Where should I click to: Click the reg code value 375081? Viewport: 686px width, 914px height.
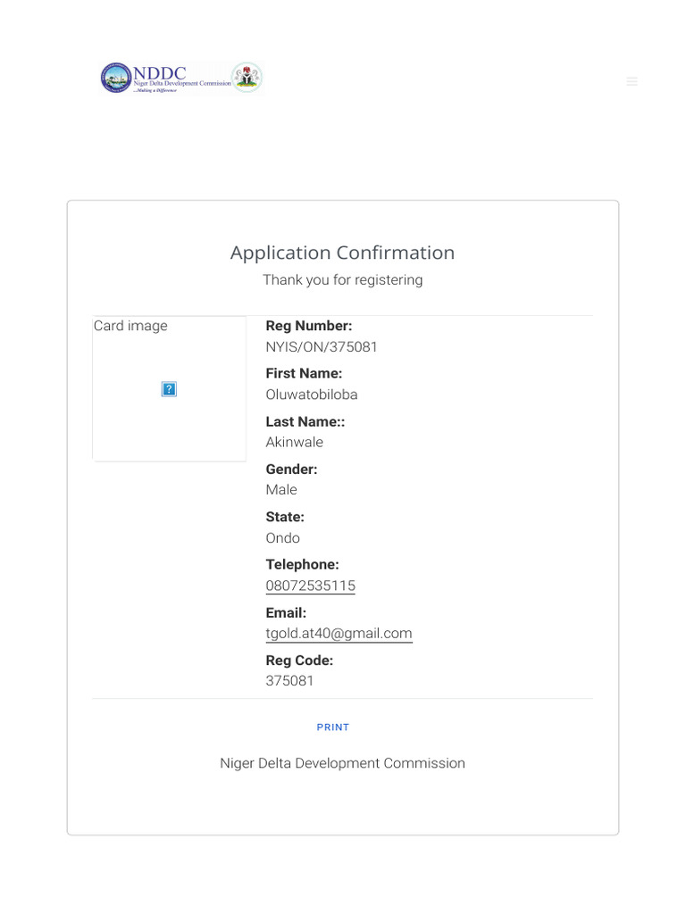[289, 681]
